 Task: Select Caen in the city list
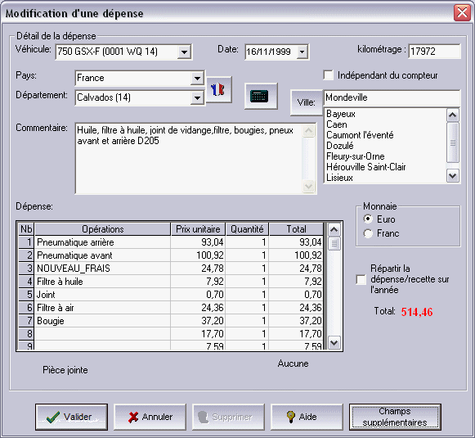click(x=337, y=124)
